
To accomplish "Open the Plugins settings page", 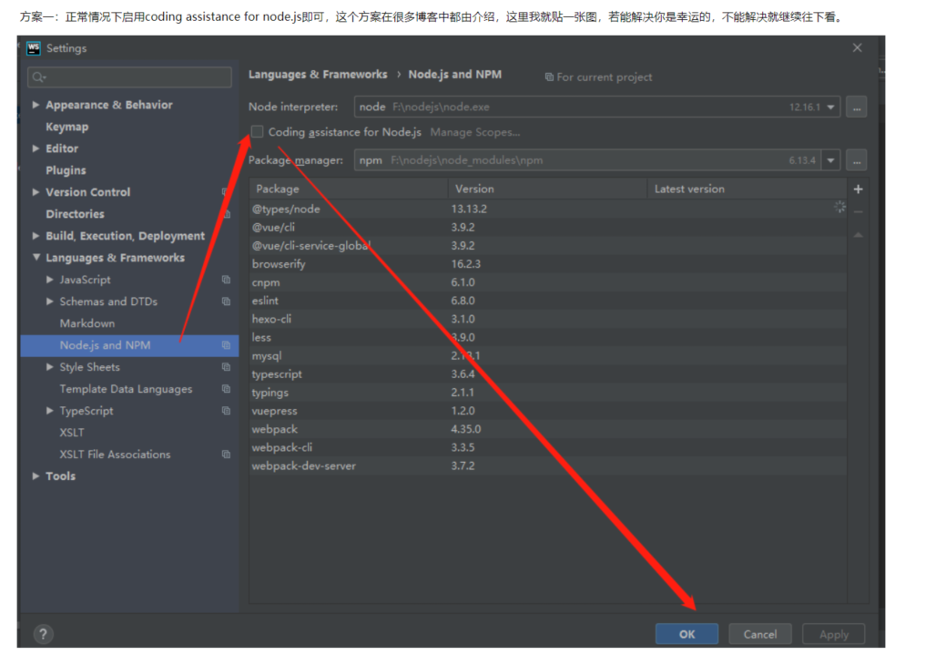I will tap(66, 170).
